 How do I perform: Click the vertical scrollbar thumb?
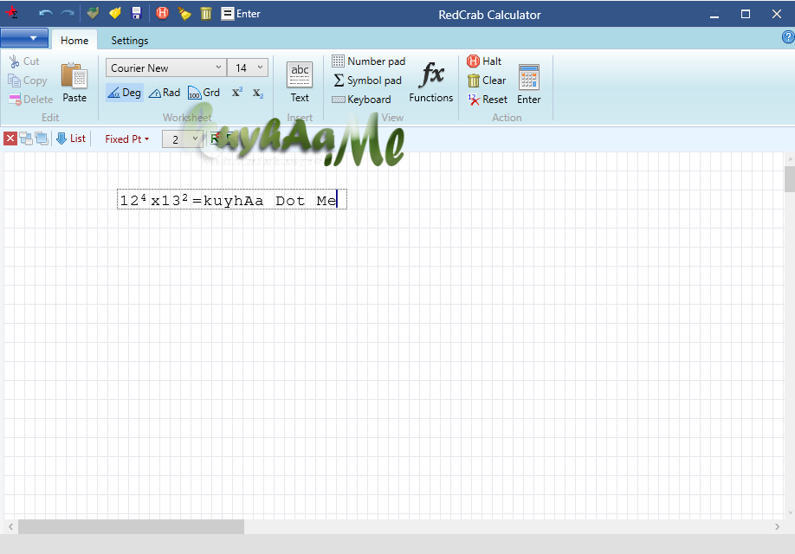[790, 179]
